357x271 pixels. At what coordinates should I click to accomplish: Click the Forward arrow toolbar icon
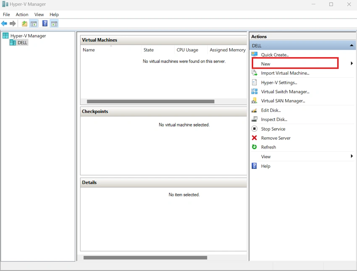click(13, 23)
